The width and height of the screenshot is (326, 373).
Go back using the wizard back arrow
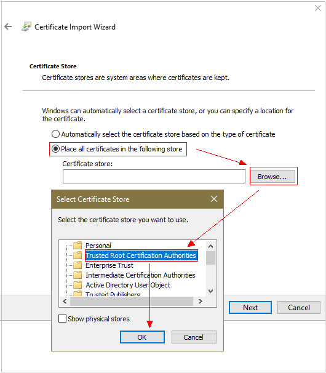click(8, 26)
